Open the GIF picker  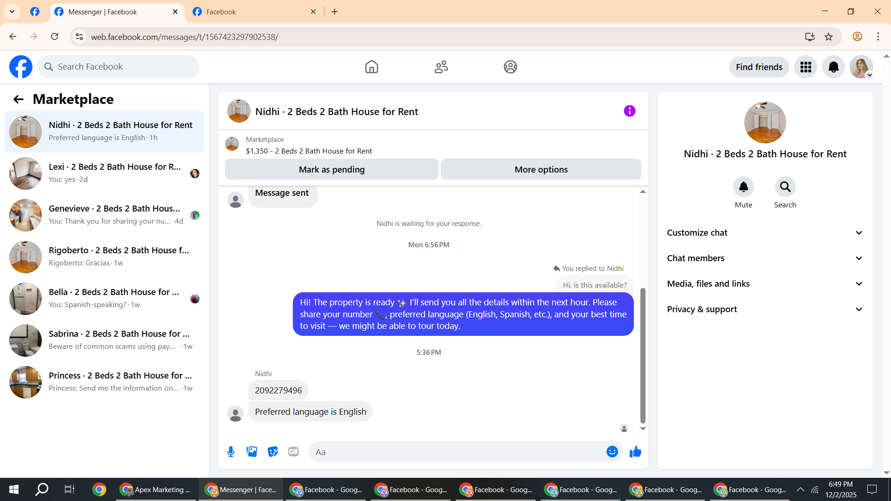pyautogui.click(x=293, y=452)
